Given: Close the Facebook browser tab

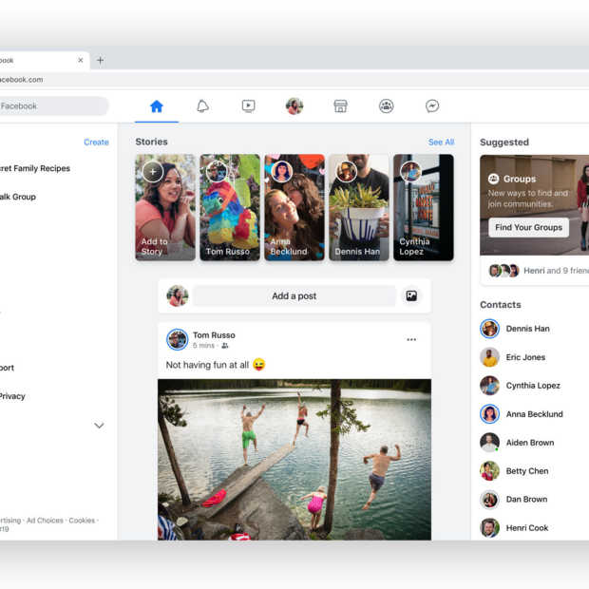Looking at the screenshot, I should tap(81, 60).
